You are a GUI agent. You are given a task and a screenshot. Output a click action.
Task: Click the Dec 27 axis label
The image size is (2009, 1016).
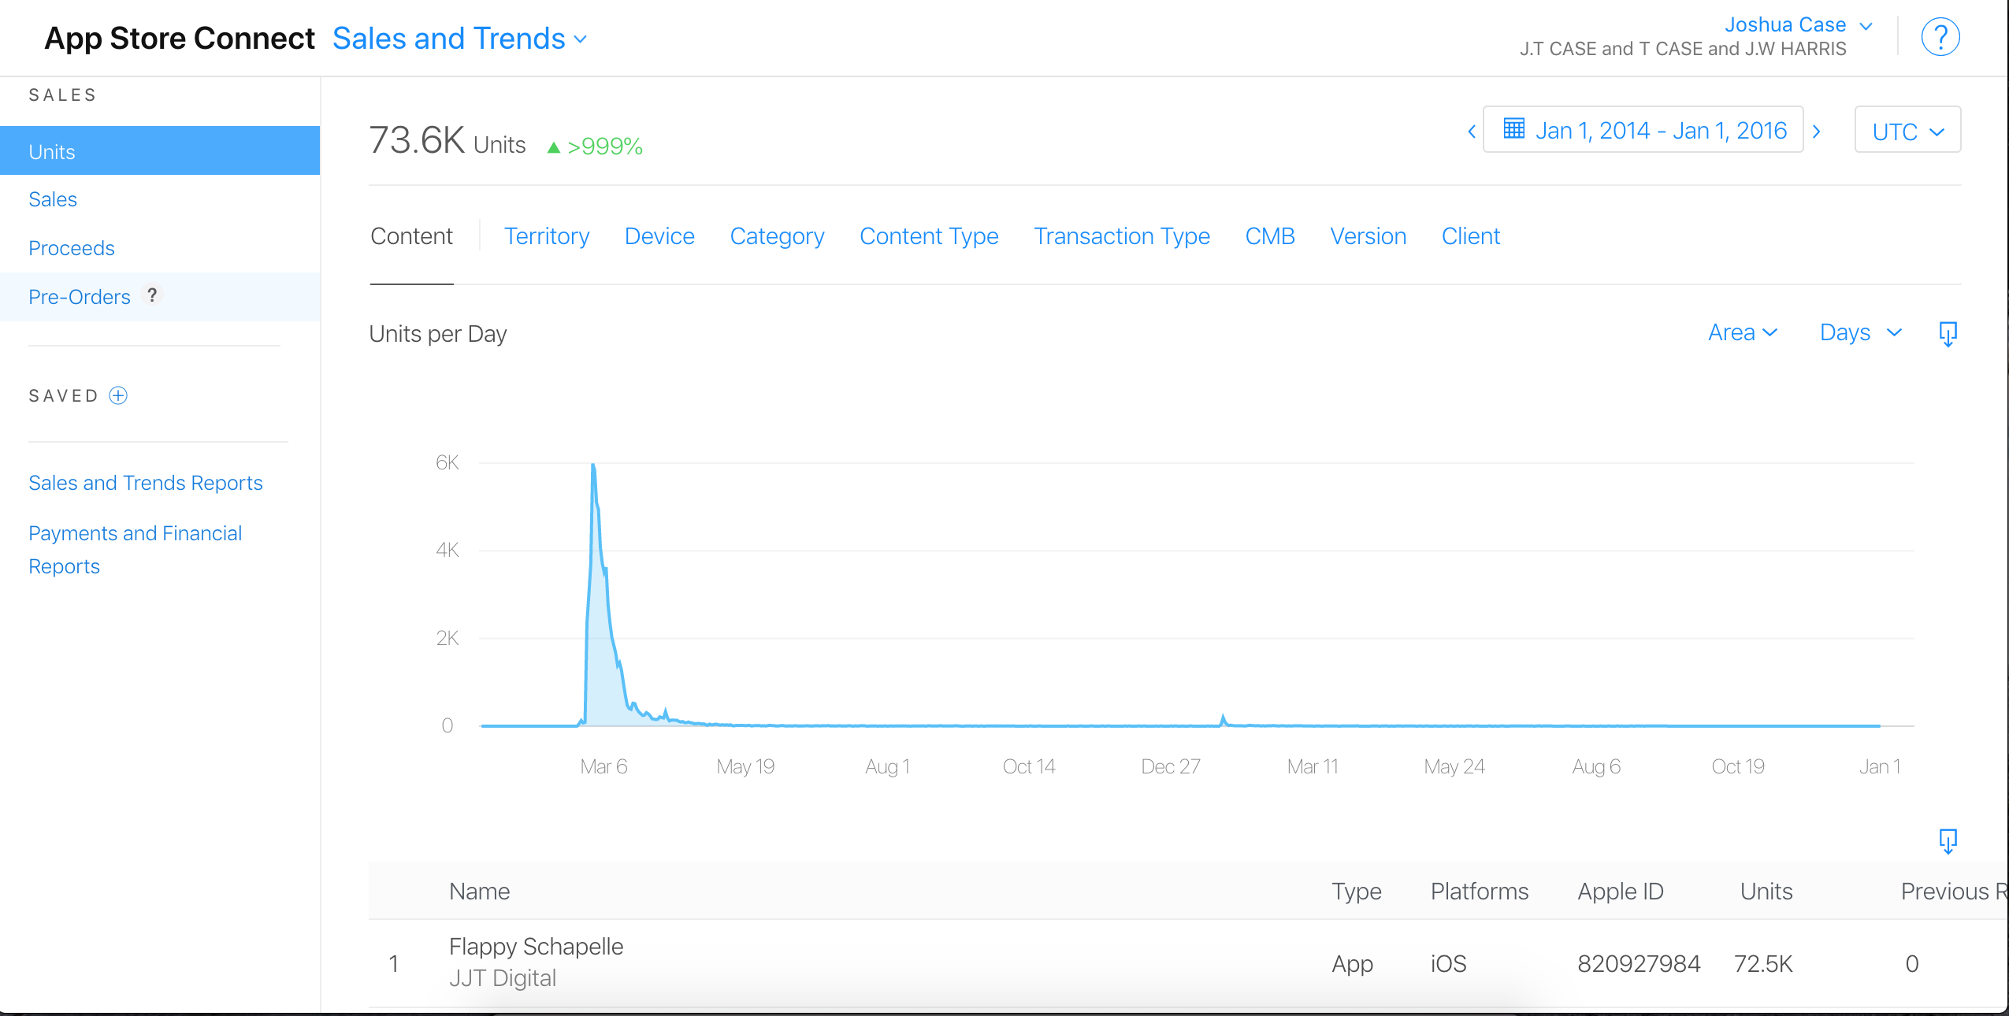(1171, 766)
